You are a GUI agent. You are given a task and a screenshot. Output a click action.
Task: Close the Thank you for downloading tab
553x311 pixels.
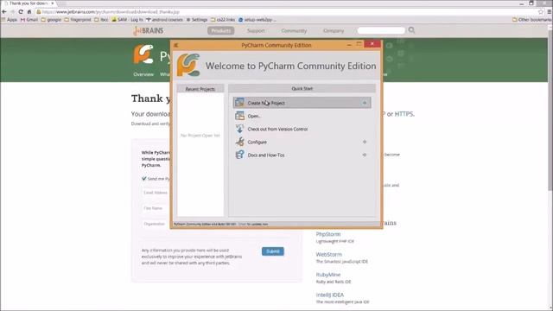point(53,3)
